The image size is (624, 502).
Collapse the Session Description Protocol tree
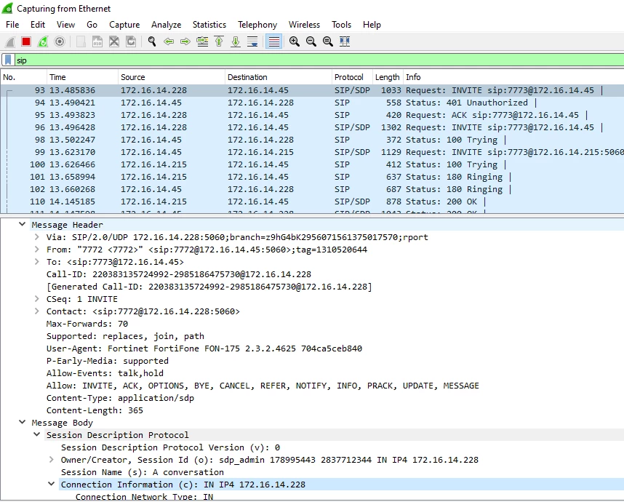pyautogui.click(x=37, y=435)
